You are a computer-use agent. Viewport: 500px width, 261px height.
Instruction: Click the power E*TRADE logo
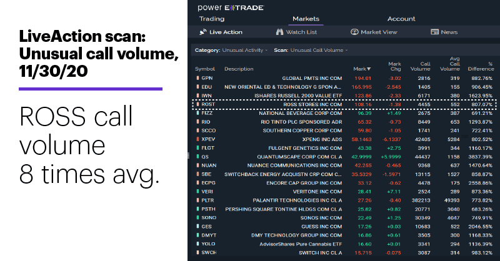[x=231, y=8]
